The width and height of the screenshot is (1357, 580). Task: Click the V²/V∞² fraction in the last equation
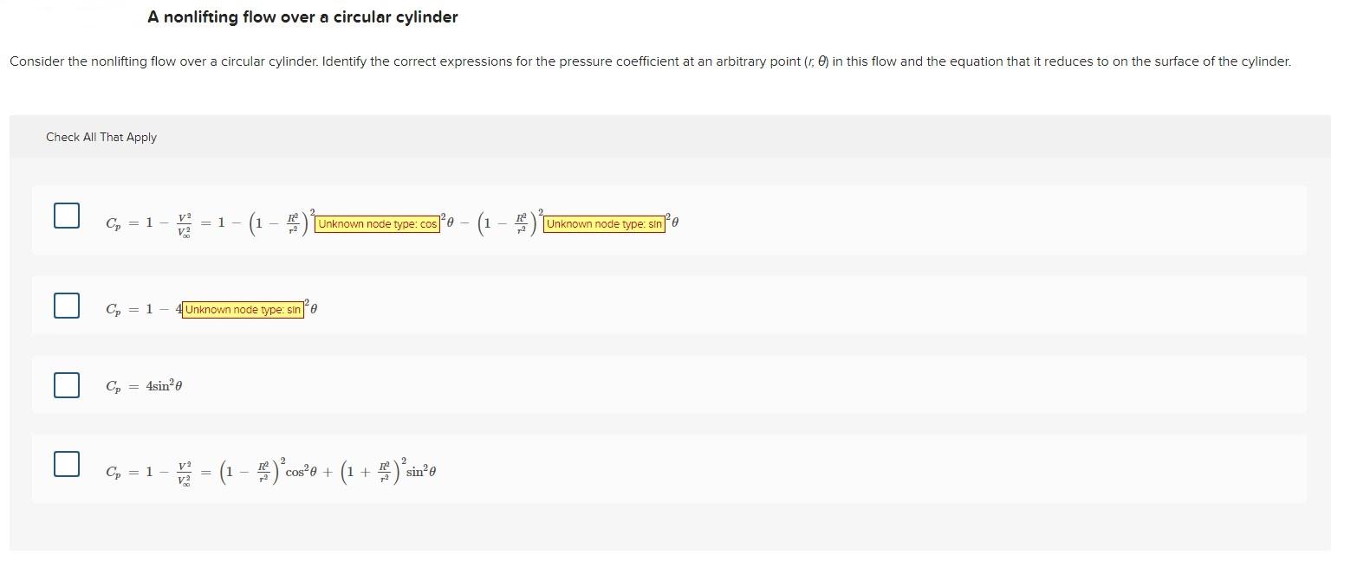pyautogui.click(x=181, y=470)
